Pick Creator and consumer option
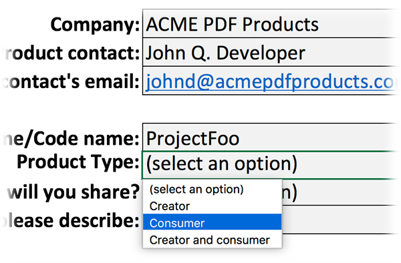This screenshot has height=263, width=401. click(x=212, y=240)
